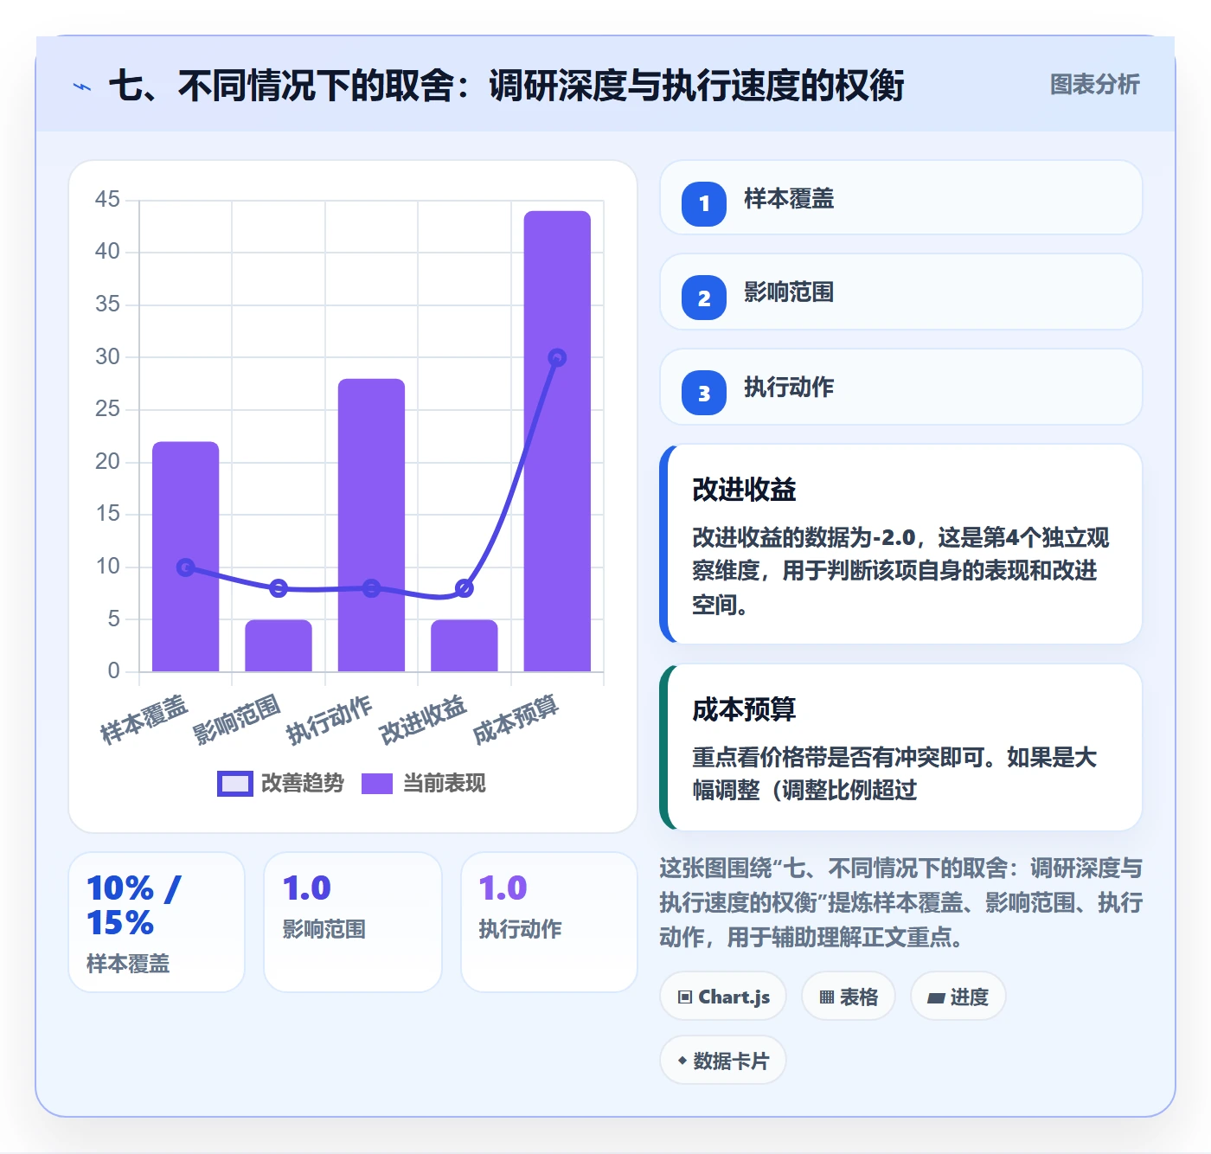Click the number 2 badge for 影响范围
The image size is (1211, 1154).
point(704,298)
